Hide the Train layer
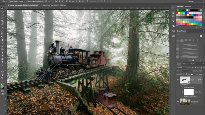 [178, 80]
